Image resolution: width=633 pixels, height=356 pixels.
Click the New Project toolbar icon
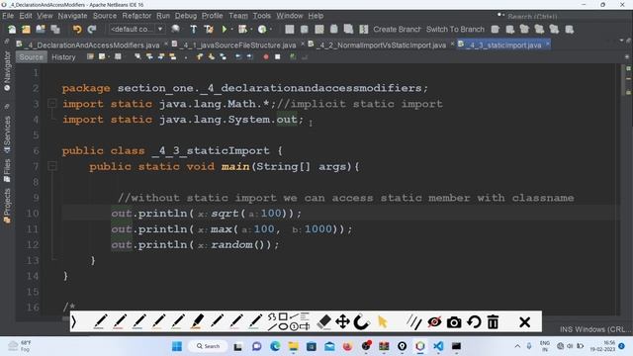pos(26,29)
